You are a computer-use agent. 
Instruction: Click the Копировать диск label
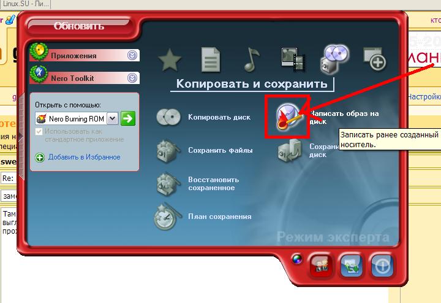coord(219,117)
